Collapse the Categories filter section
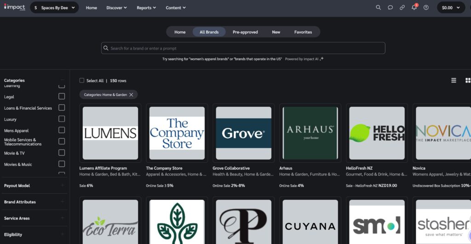The height and width of the screenshot is (244, 471). 62,80
